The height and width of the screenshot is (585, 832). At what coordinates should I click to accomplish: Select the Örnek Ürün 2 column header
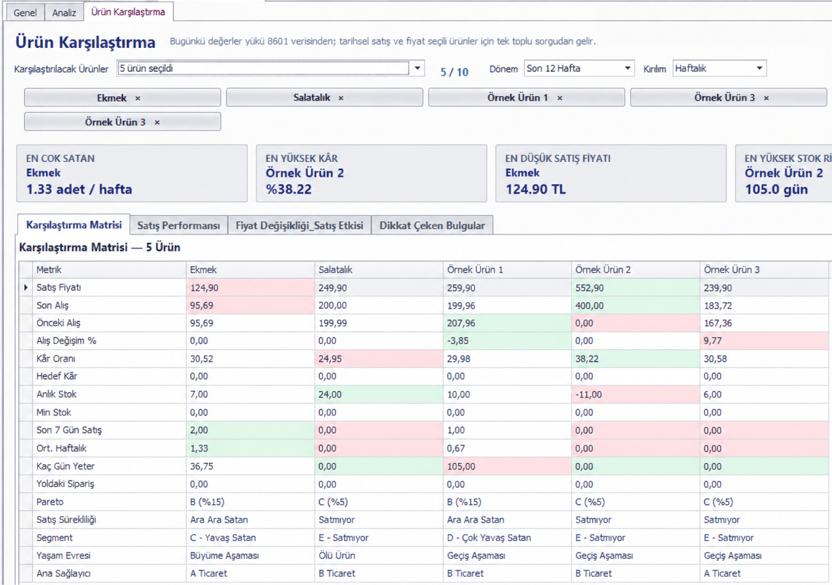coord(636,270)
